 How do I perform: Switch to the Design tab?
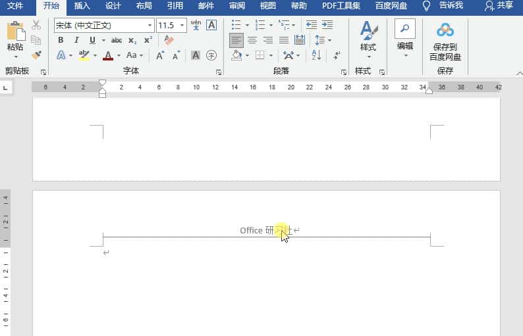click(113, 6)
